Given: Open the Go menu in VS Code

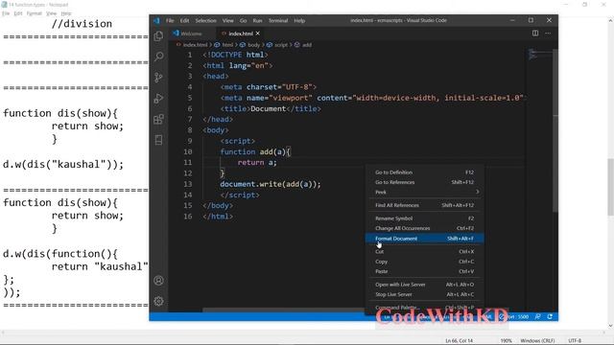Looking at the screenshot, I should [x=243, y=20].
